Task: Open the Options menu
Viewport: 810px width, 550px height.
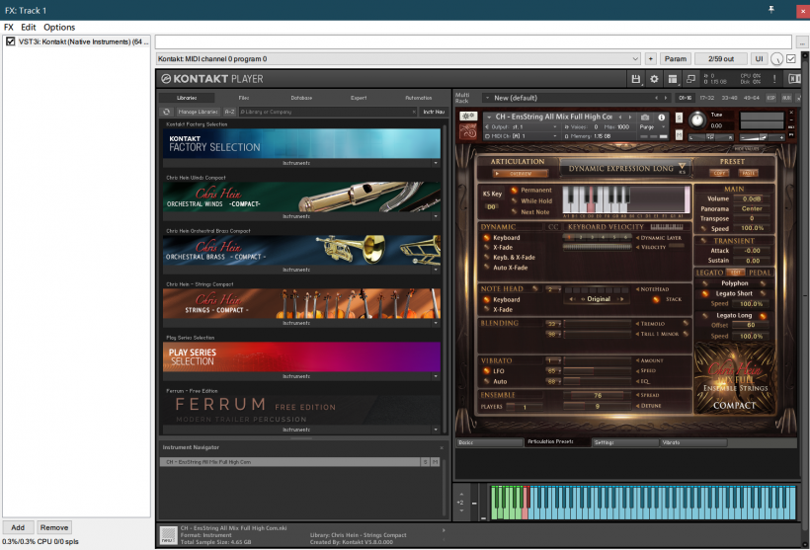Action: [58, 28]
